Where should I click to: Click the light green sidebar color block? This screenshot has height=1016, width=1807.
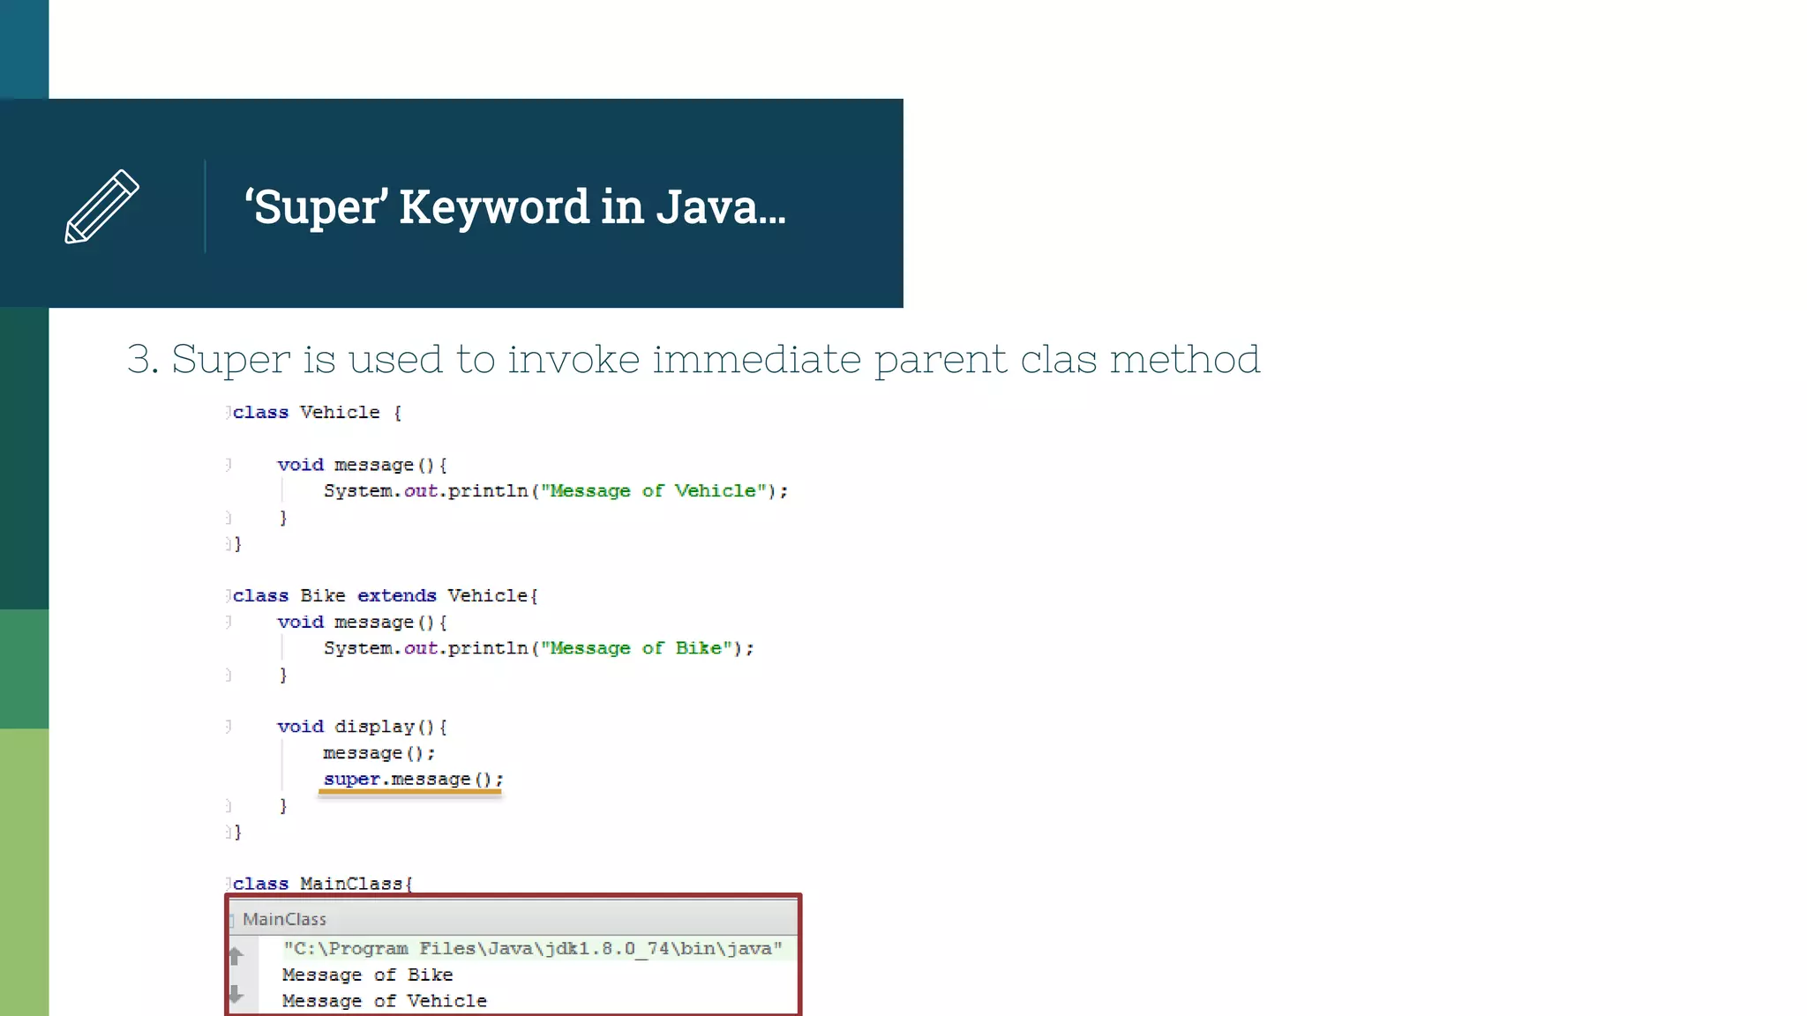tap(24, 871)
